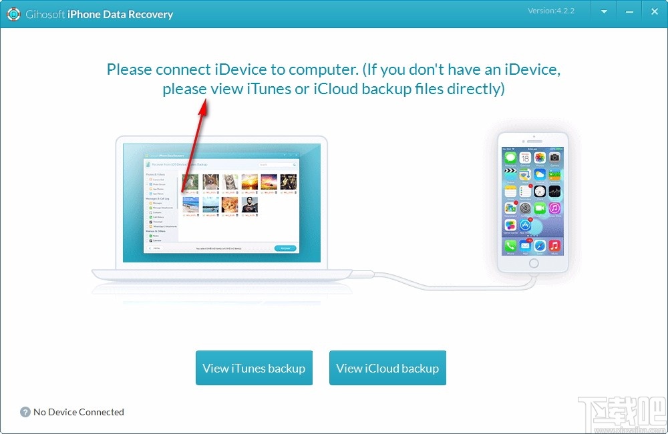Minimize the iPhone Data Recovery window
Image resolution: width=668 pixels, height=434 pixels.
point(629,12)
